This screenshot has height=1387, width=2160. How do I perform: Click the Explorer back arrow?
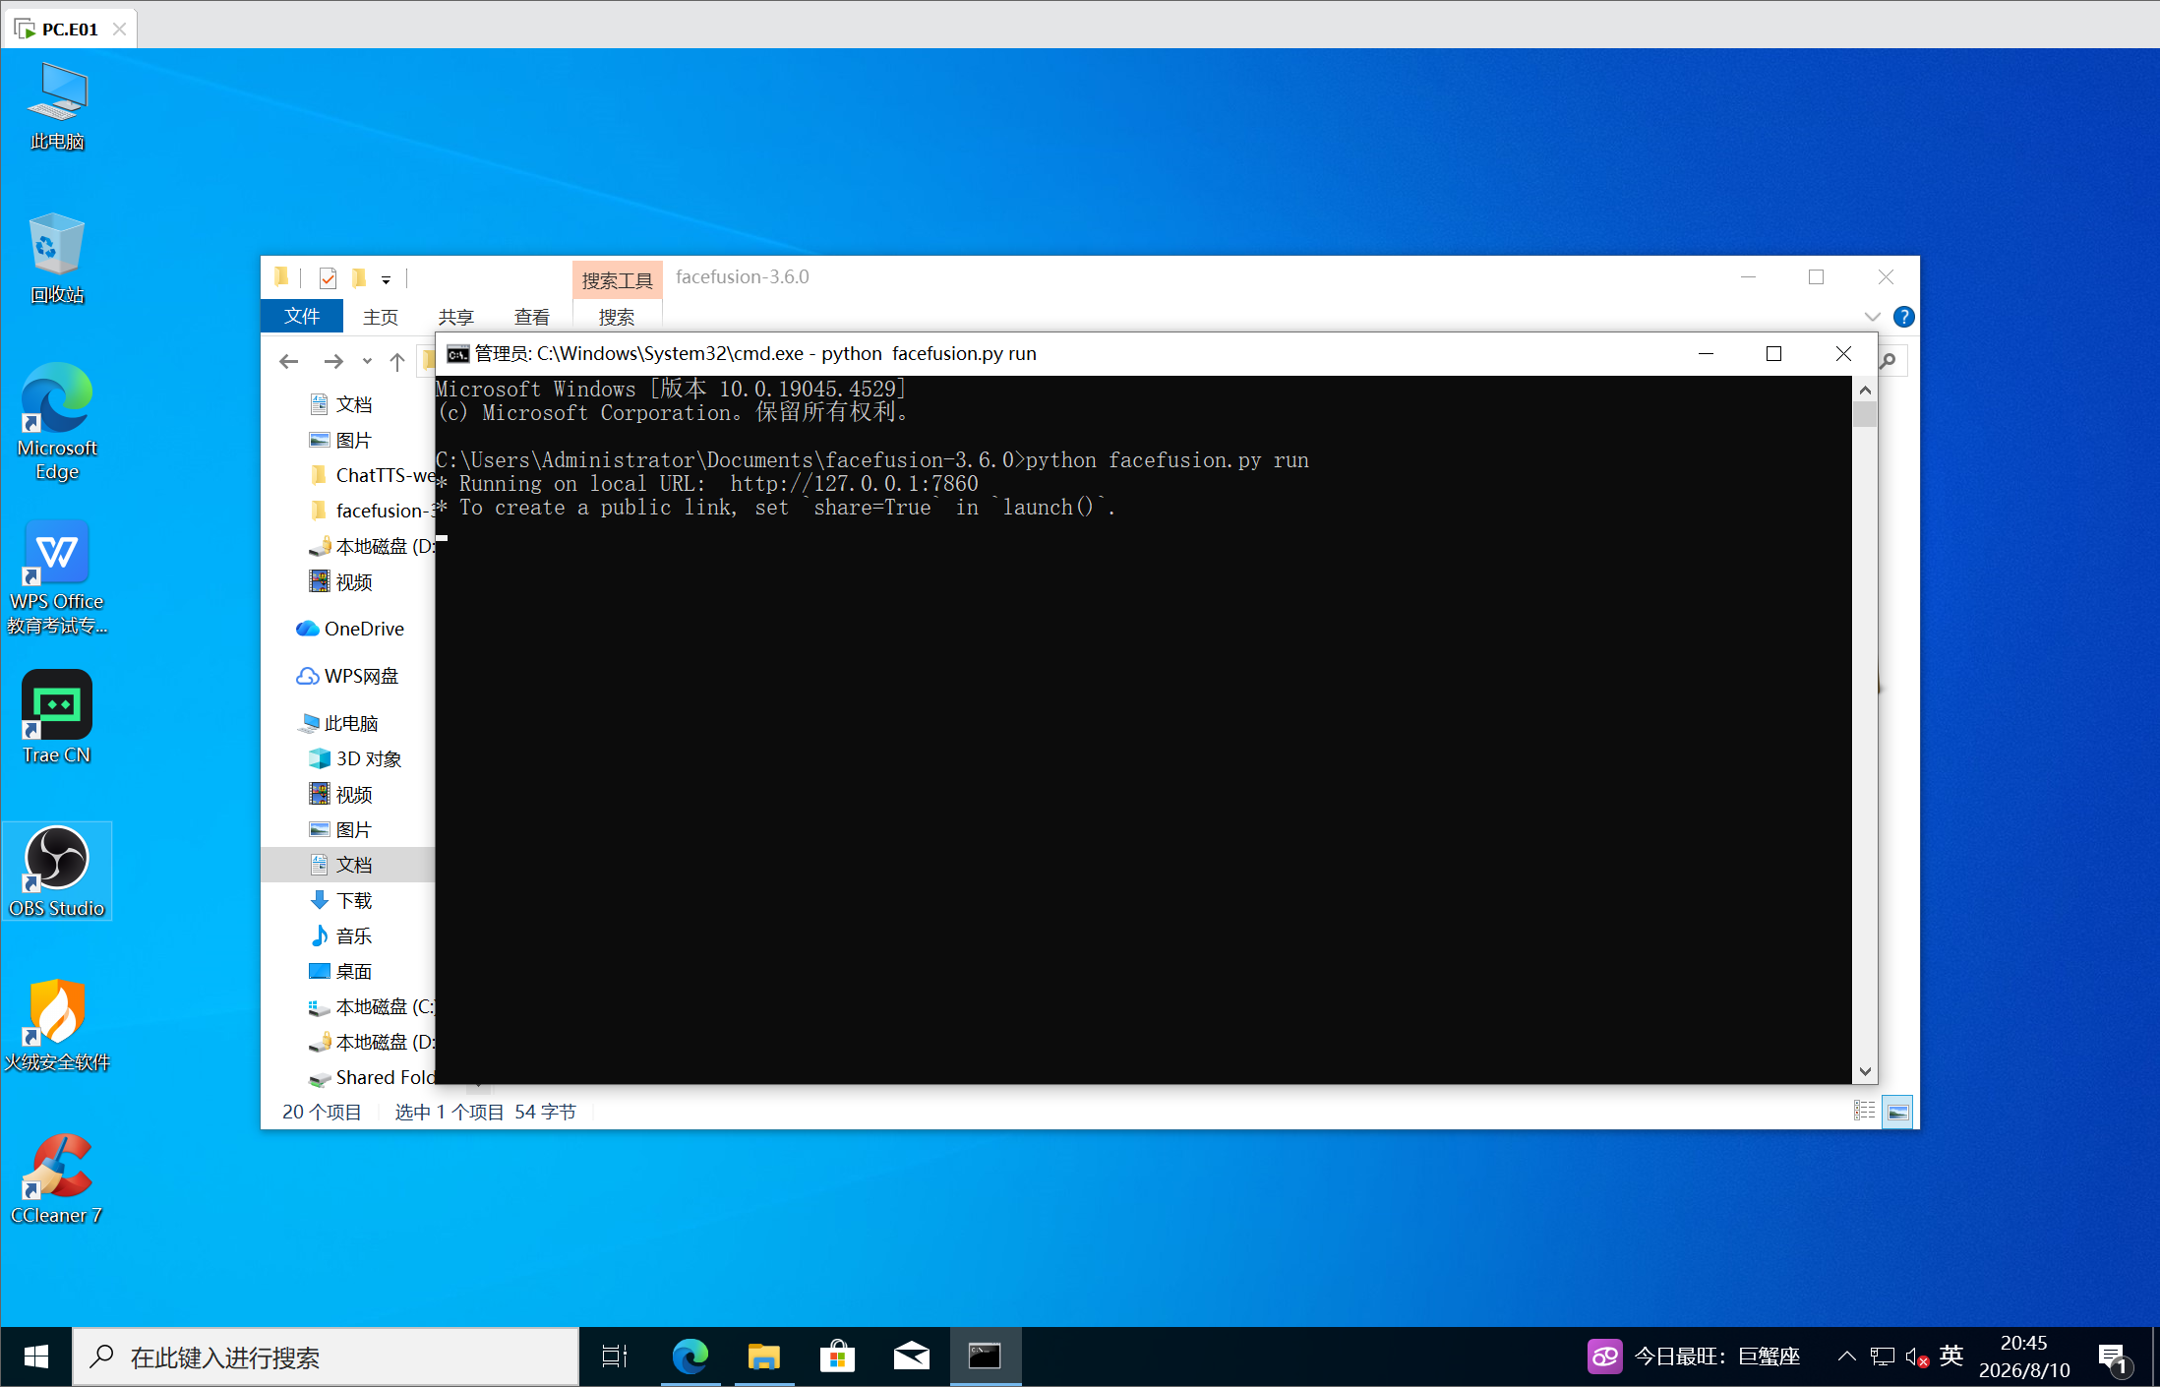pos(288,362)
